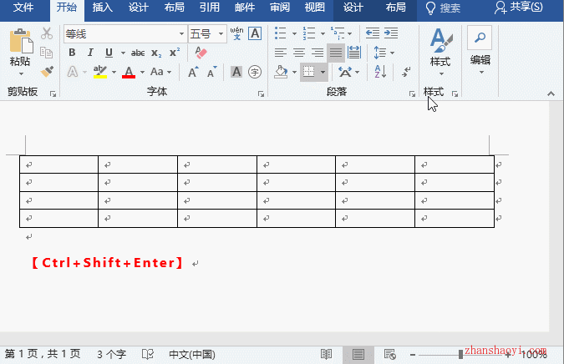Switch to the 插入 tab
564x364 pixels.
(x=103, y=8)
